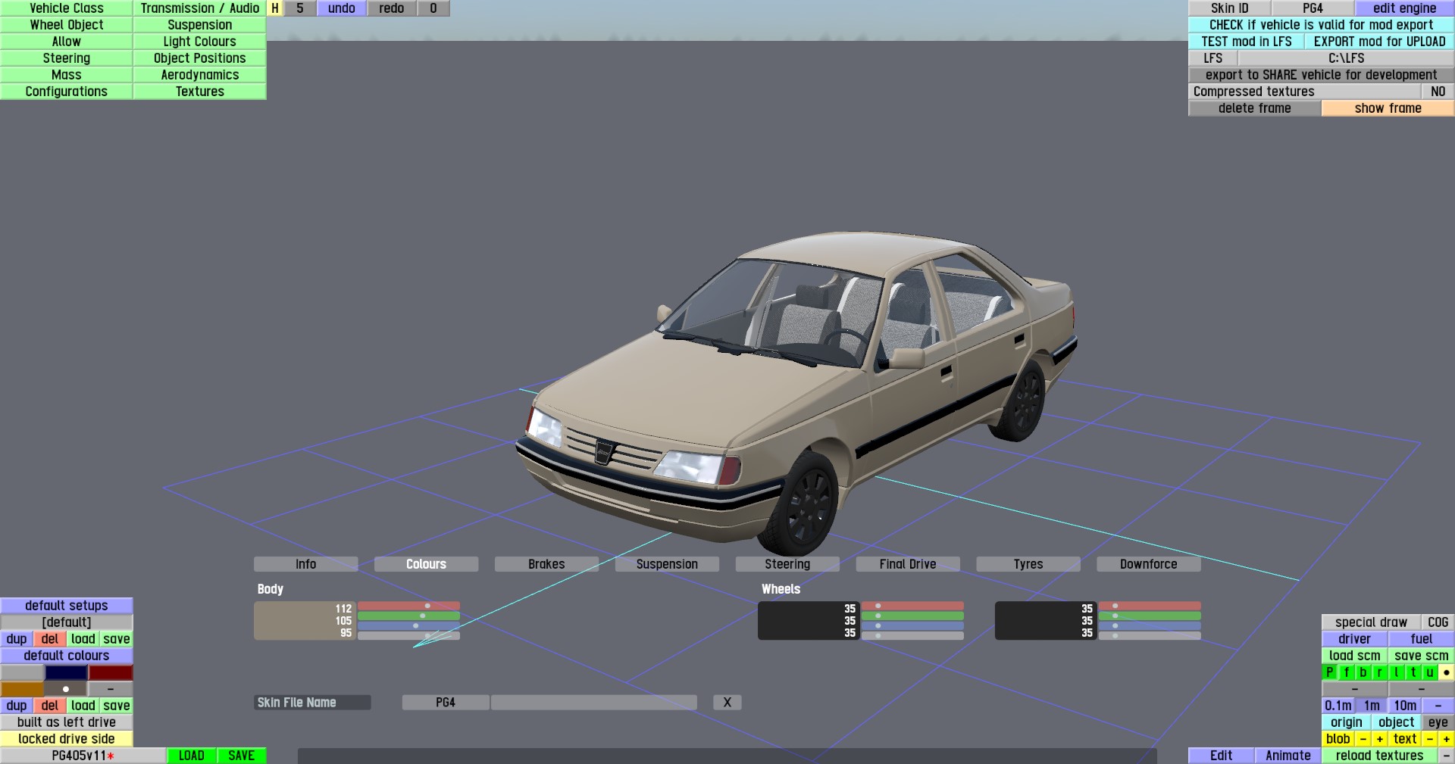Select the dark red default colour swatch
Image resolution: width=1455 pixels, height=764 pixels.
(111, 672)
